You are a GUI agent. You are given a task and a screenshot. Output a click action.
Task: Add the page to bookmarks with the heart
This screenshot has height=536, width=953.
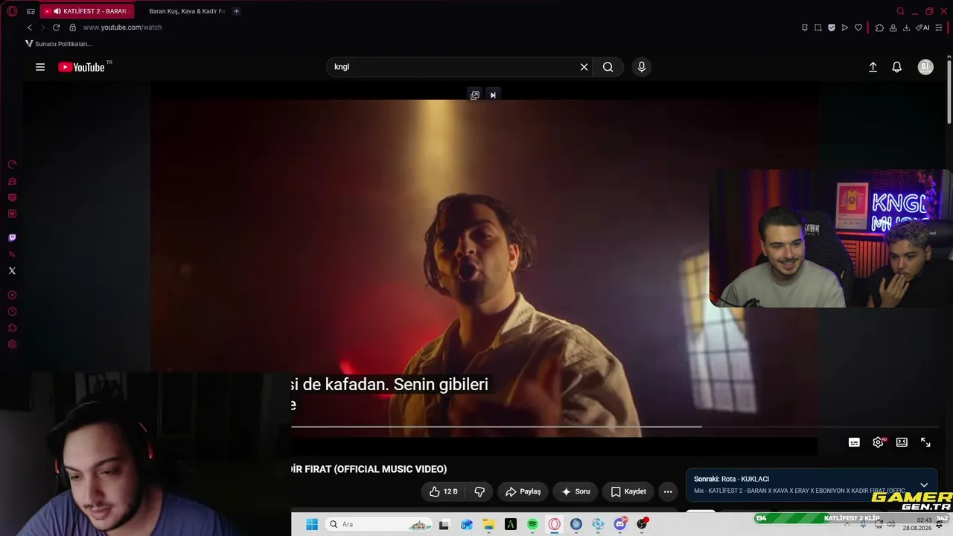click(x=858, y=28)
